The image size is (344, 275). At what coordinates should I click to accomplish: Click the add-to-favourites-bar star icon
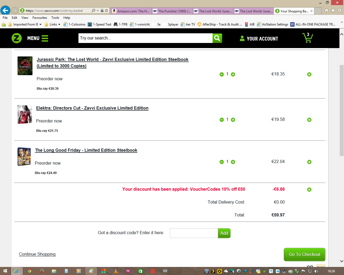pos(4,24)
